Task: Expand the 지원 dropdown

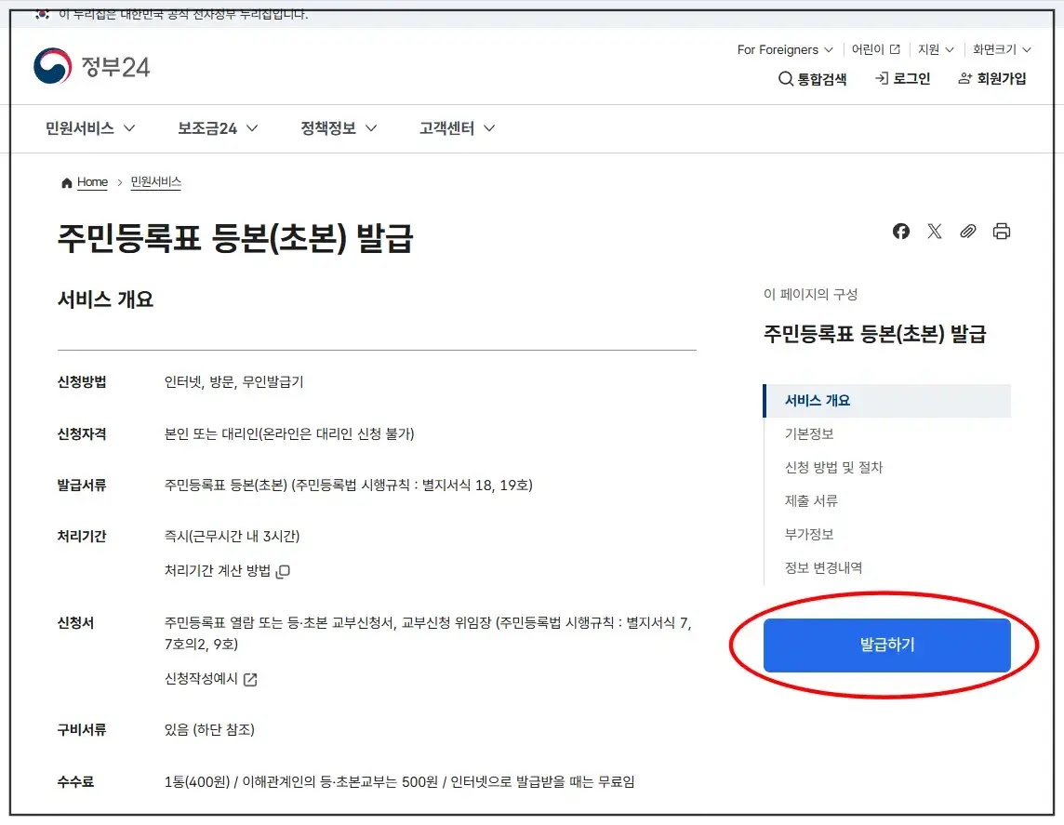Action: click(x=936, y=49)
